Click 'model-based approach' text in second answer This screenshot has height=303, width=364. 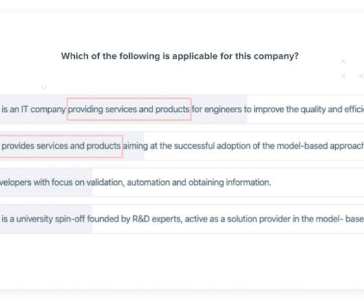[320, 146]
